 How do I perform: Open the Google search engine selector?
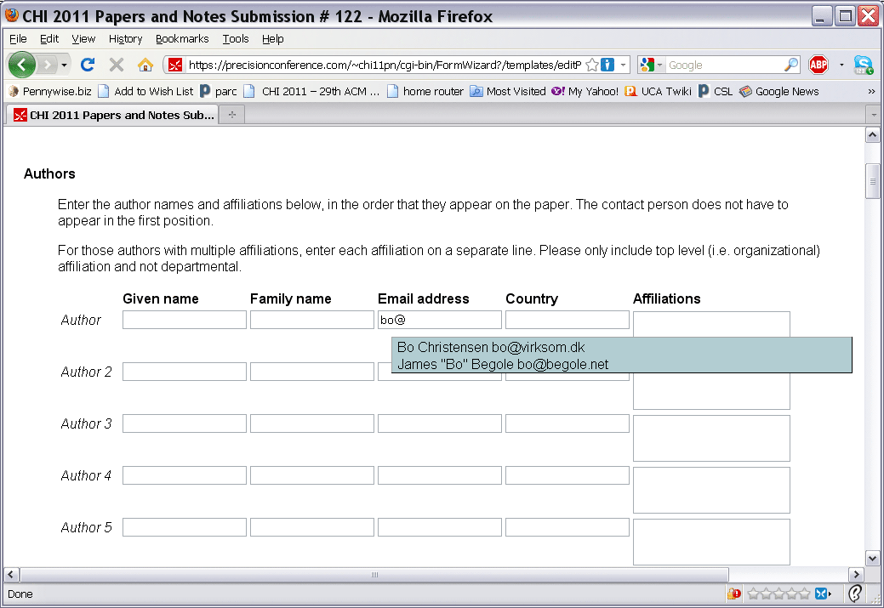click(x=651, y=65)
